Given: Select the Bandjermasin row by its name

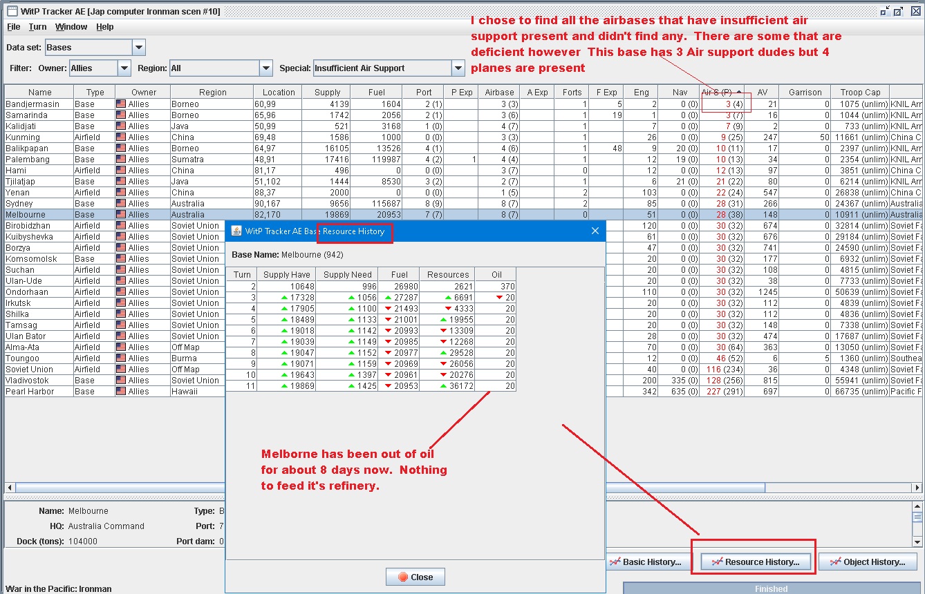Looking at the screenshot, I should (32, 104).
